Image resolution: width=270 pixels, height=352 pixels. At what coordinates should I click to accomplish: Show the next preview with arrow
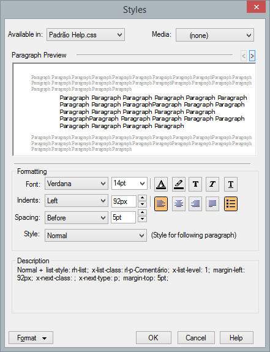[252, 56]
